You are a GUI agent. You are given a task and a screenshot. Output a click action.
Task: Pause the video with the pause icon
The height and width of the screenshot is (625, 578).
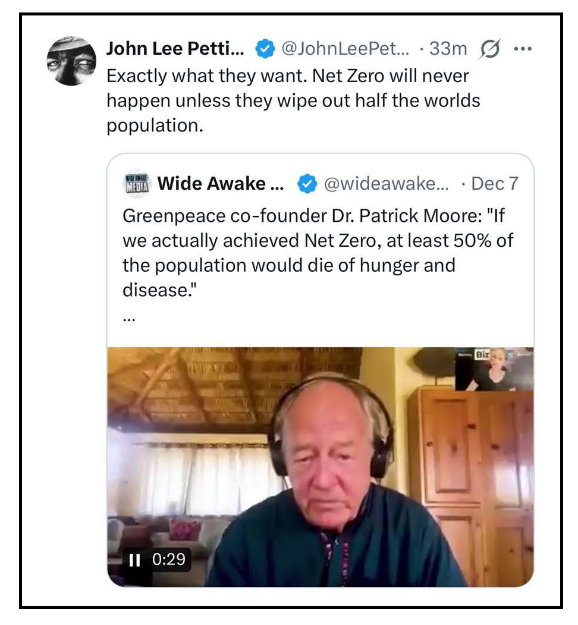[x=135, y=560]
